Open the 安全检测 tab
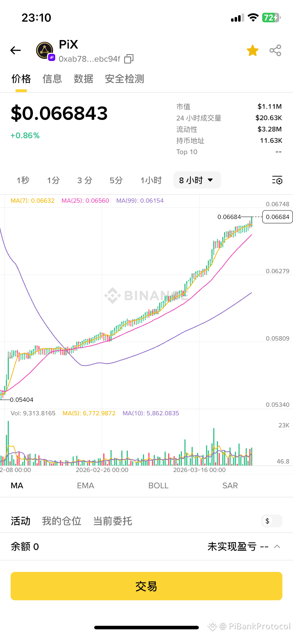Viewport: 293px width, 635px height. pos(125,79)
